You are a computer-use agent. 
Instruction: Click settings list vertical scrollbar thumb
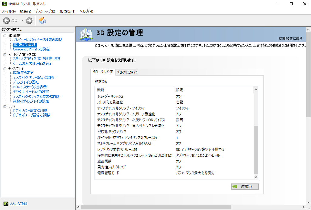[x=256, y=150]
